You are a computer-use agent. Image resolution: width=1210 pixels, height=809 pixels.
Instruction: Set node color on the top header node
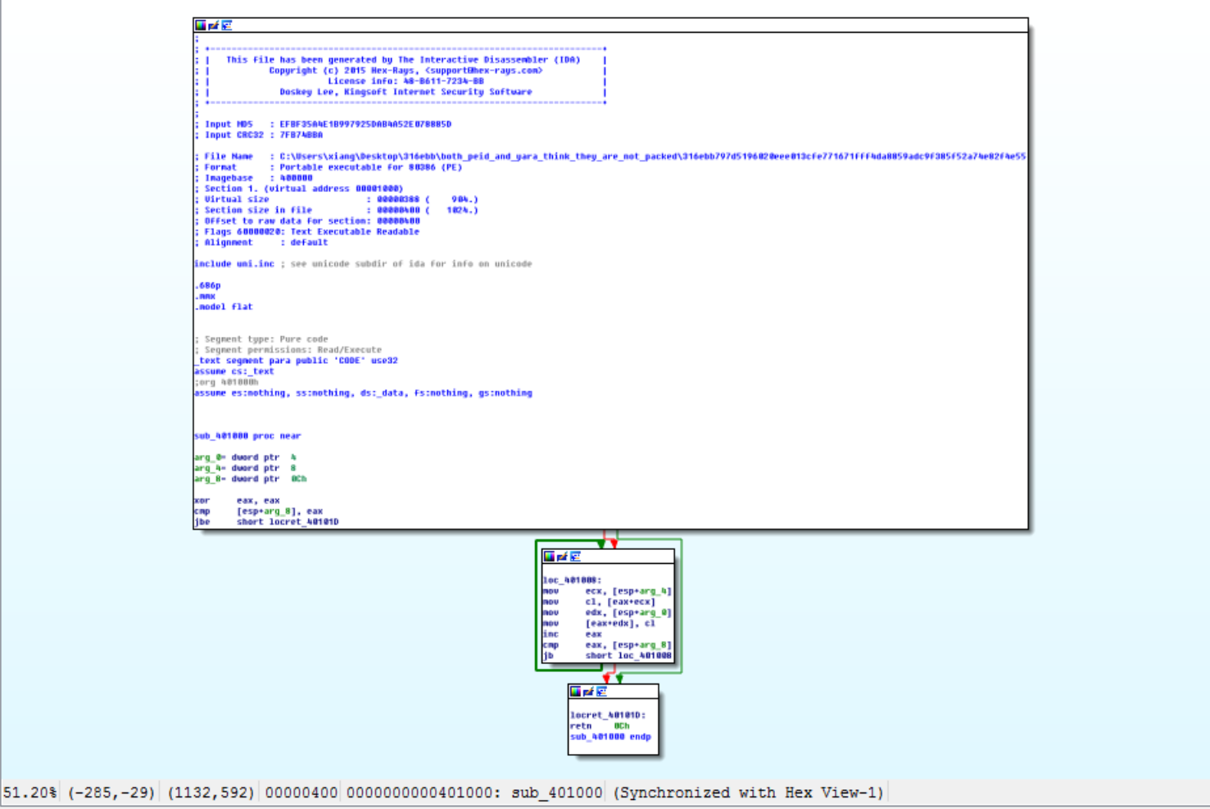pos(201,25)
